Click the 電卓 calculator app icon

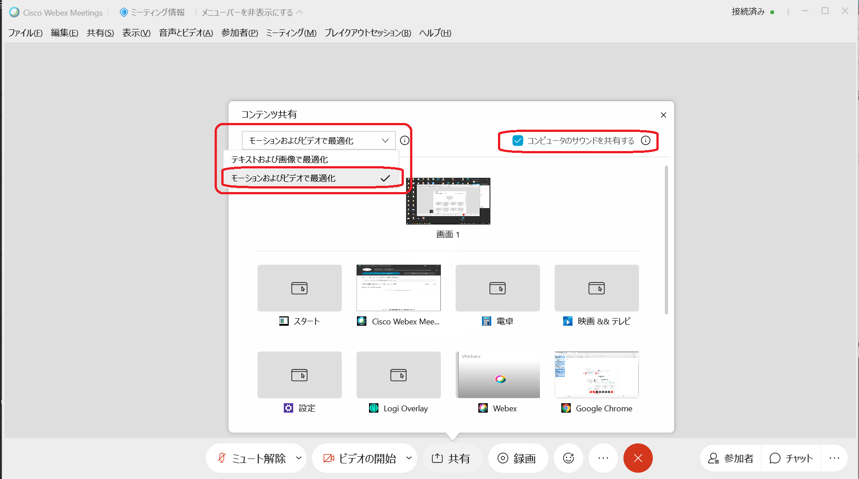click(x=486, y=321)
